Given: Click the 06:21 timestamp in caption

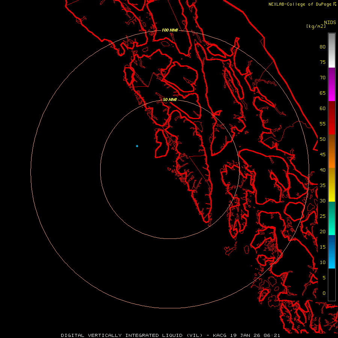Looking at the screenshot, I should (x=272, y=335).
